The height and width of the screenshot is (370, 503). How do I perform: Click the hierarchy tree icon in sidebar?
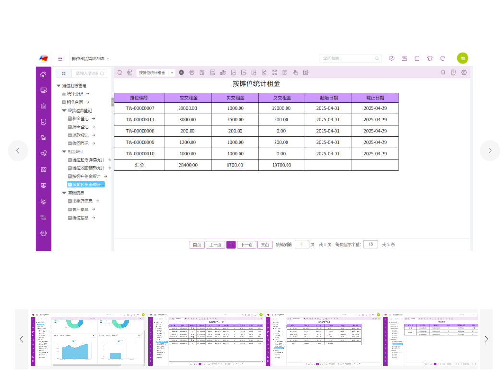43,138
